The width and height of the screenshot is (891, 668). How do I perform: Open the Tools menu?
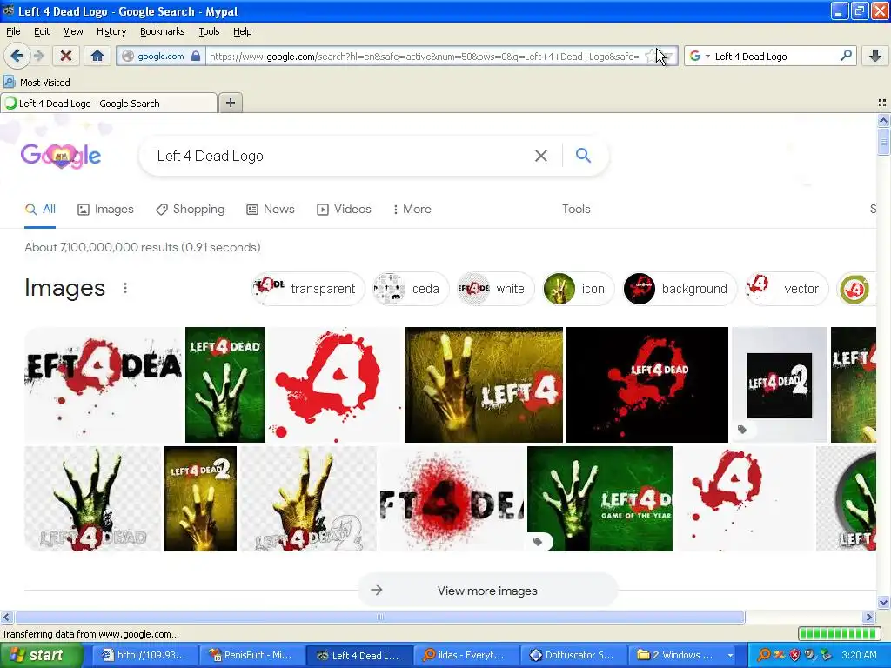(x=209, y=31)
